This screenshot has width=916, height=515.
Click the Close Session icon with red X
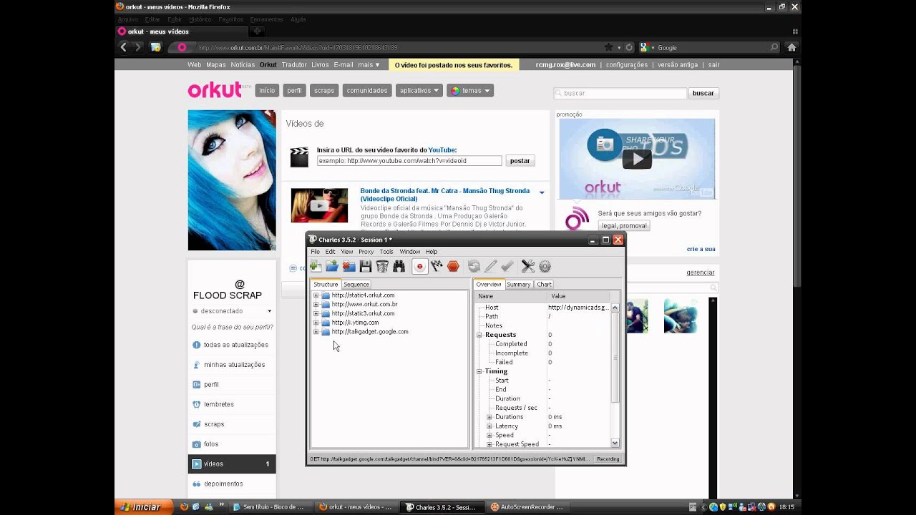click(x=349, y=266)
